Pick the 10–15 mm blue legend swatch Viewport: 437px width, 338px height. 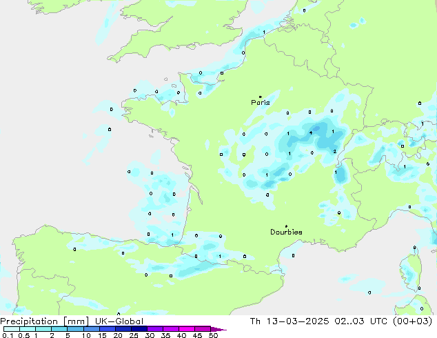tap(91, 329)
